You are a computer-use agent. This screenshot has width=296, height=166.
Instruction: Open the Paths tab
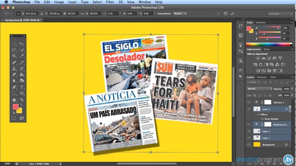273,77
